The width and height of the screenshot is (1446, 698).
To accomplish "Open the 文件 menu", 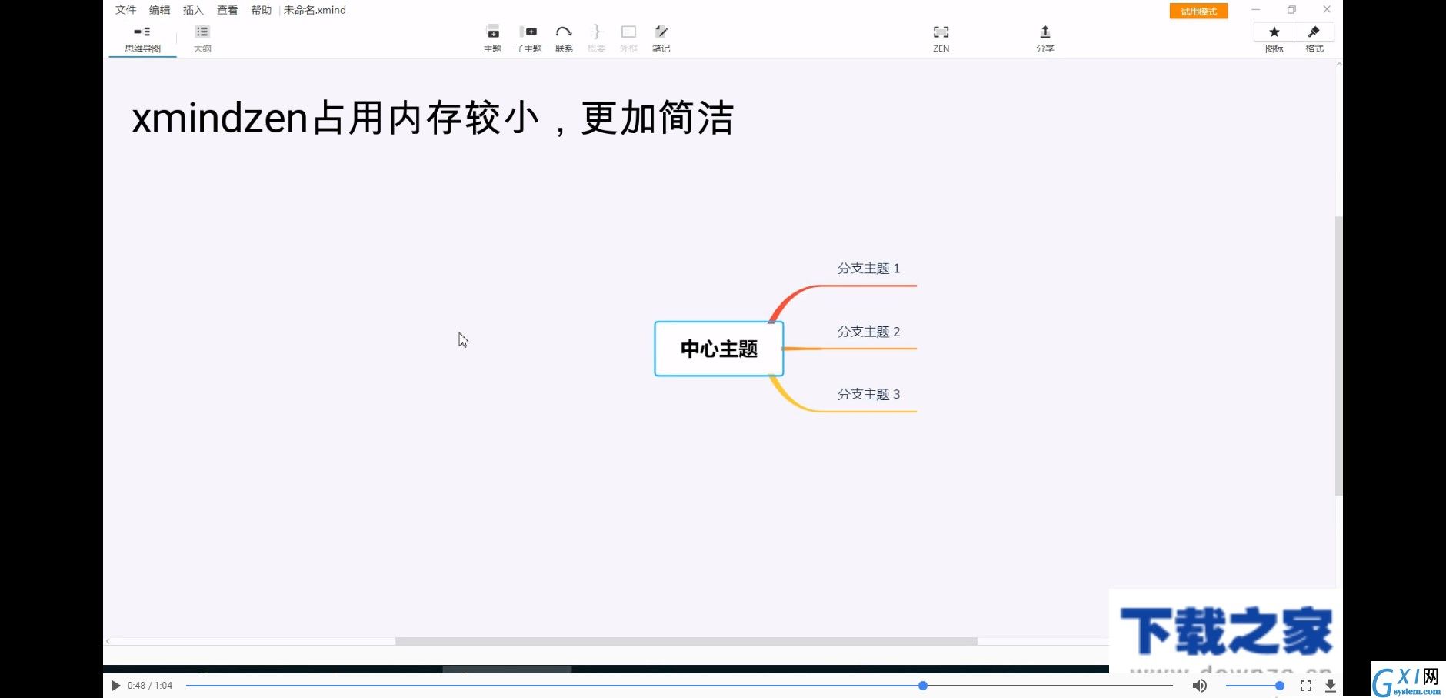I will [x=125, y=10].
